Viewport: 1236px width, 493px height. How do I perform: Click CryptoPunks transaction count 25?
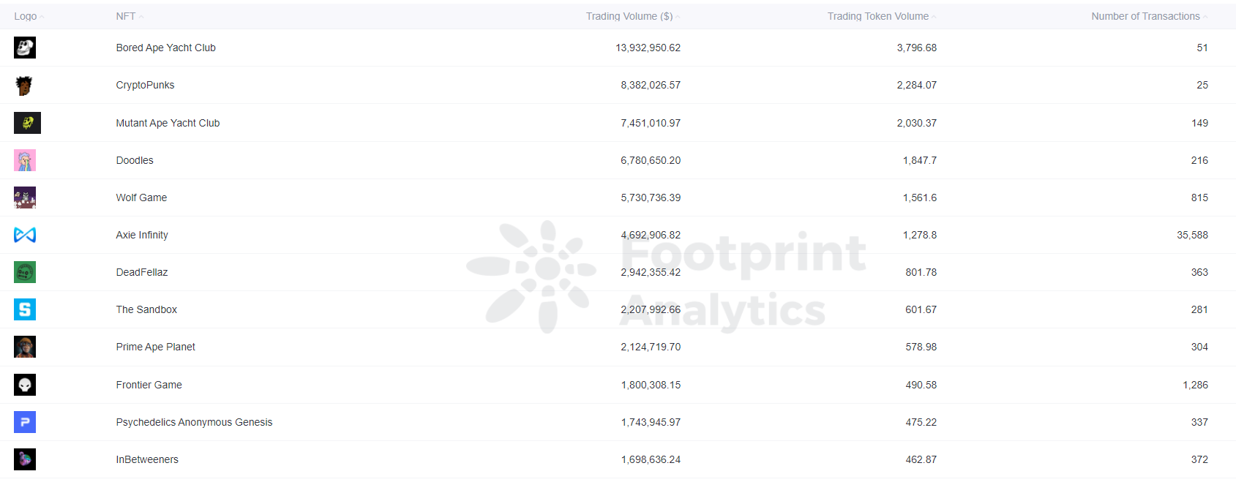click(1202, 85)
